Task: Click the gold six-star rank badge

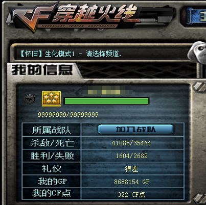Action: point(51,98)
